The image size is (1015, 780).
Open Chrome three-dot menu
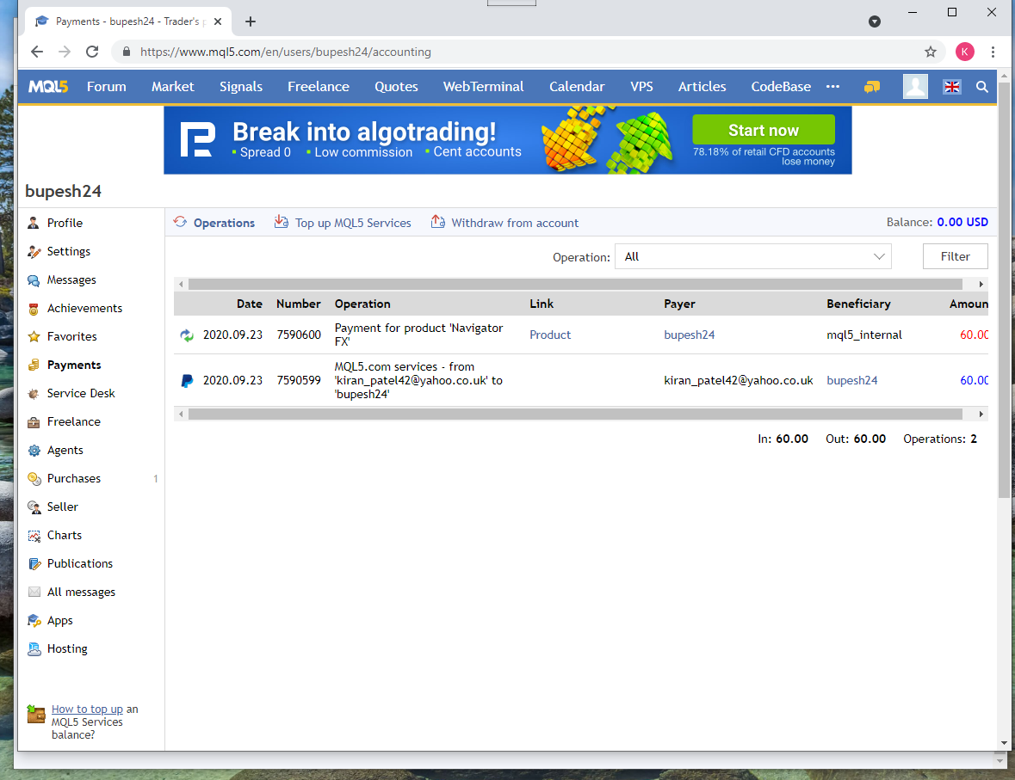[x=993, y=52]
